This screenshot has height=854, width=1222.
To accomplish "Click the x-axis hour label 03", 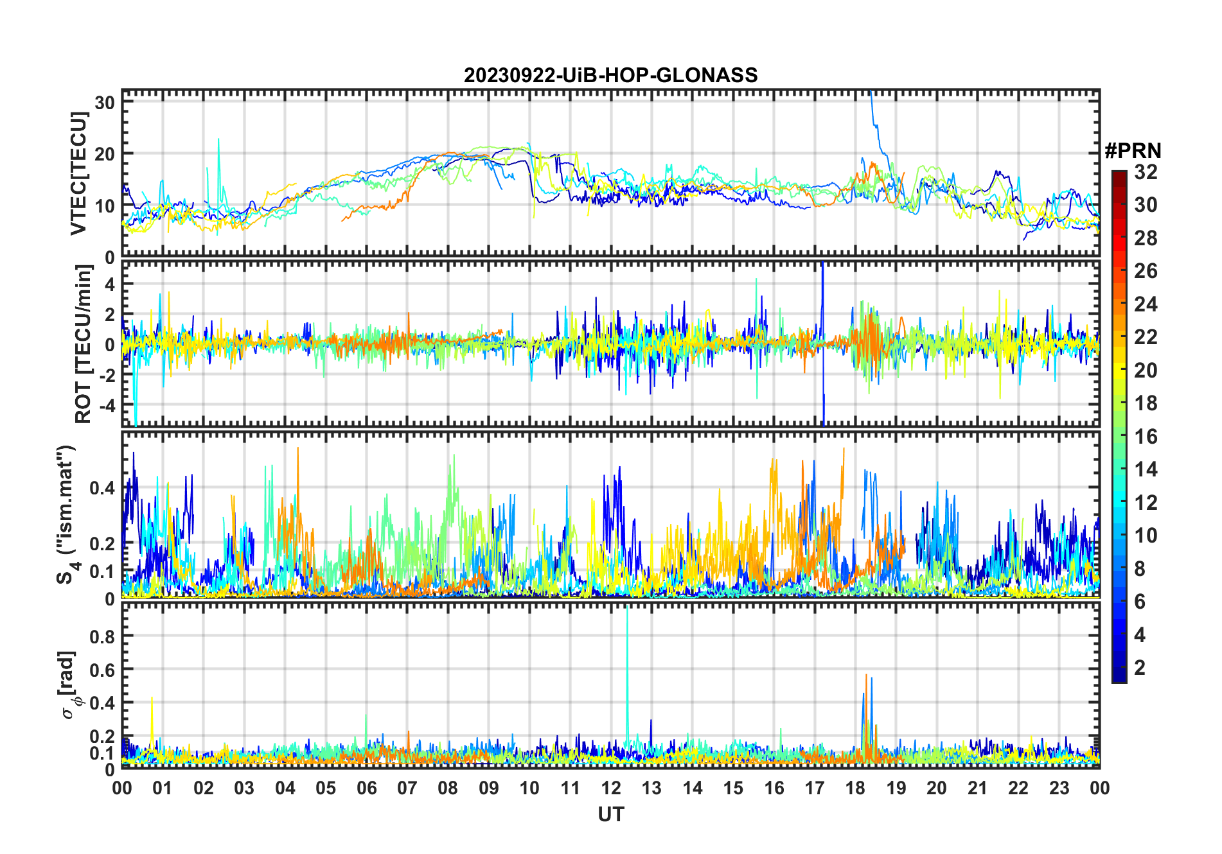I will (244, 788).
